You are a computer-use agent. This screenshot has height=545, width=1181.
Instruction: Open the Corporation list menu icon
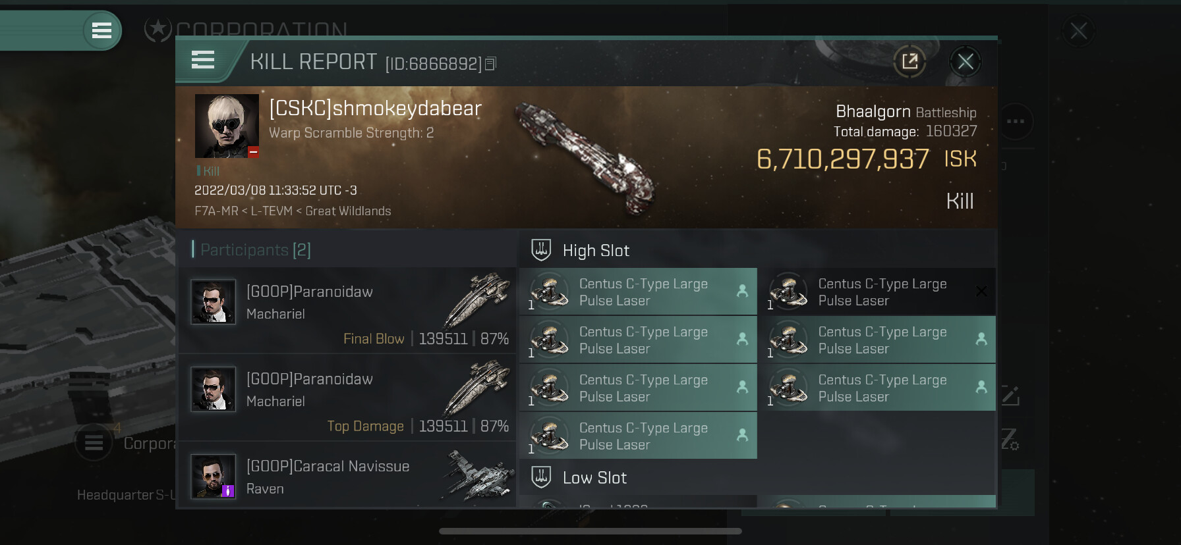point(94,443)
